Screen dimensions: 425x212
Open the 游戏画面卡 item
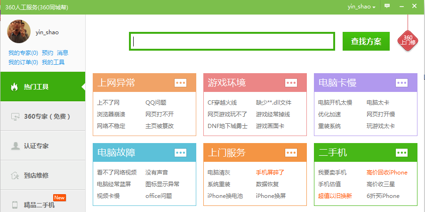click(270, 126)
